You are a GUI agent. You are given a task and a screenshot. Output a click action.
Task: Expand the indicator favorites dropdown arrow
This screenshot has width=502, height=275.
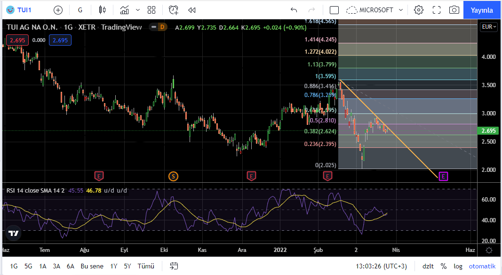click(138, 10)
